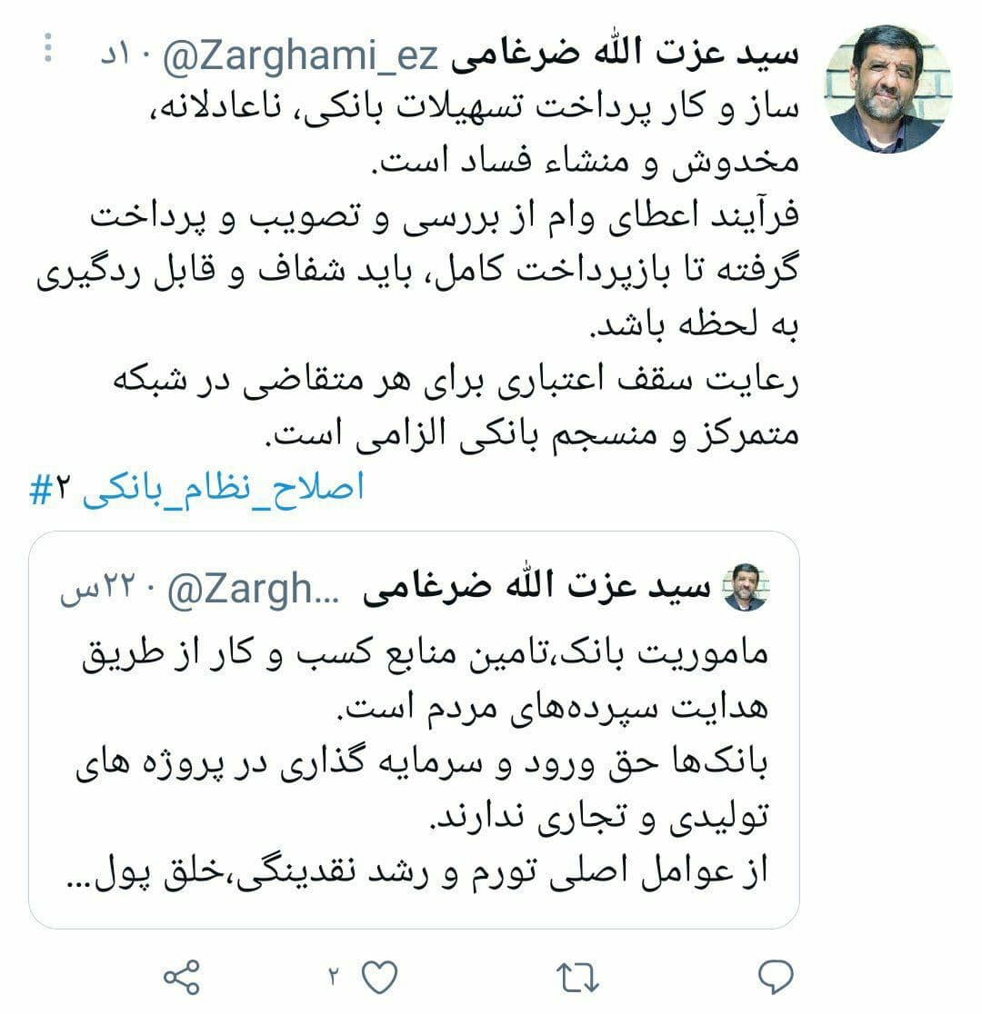The height and width of the screenshot is (1014, 982).
Task: Open the three-dot tweet options menu
Action: (x=48, y=48)
